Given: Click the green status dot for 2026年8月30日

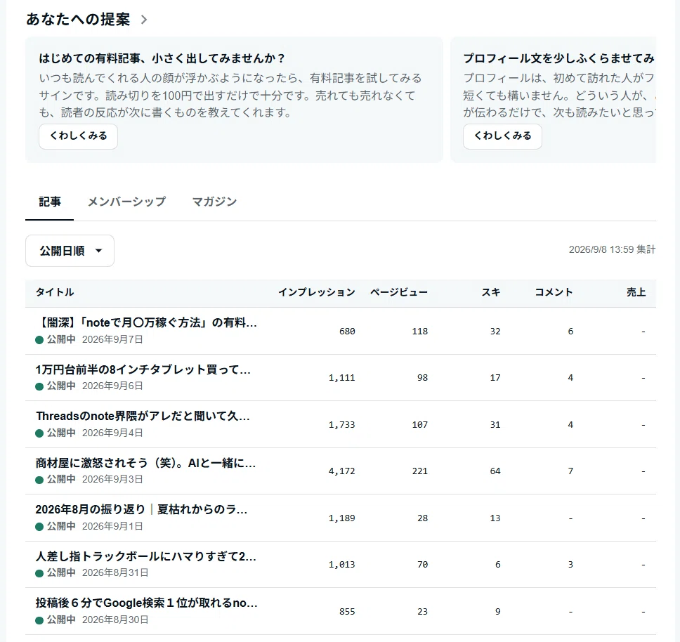Looking at the screenshot, I should pos(39,620).
